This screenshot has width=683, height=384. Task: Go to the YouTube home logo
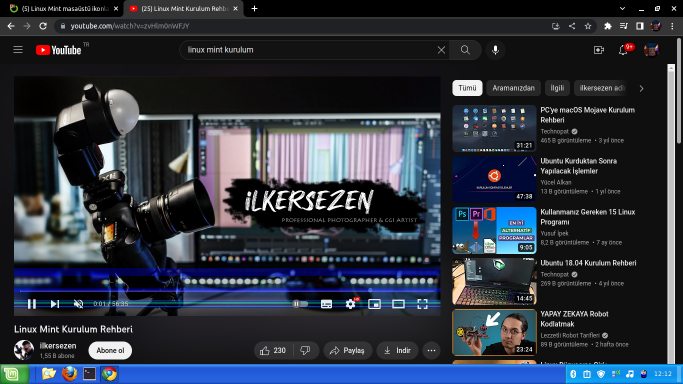pyautogui.click(x=58, y=50)
